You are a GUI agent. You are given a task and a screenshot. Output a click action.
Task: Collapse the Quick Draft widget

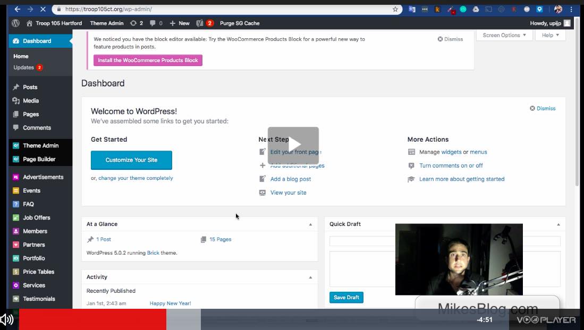click(x=558, y=224)
